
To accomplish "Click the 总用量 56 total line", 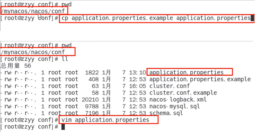I will [16, 66].
